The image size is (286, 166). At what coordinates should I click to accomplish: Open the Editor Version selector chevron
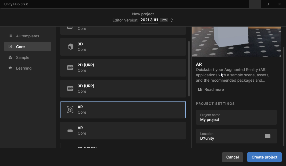pyautogui.click(x=172, y=20)
